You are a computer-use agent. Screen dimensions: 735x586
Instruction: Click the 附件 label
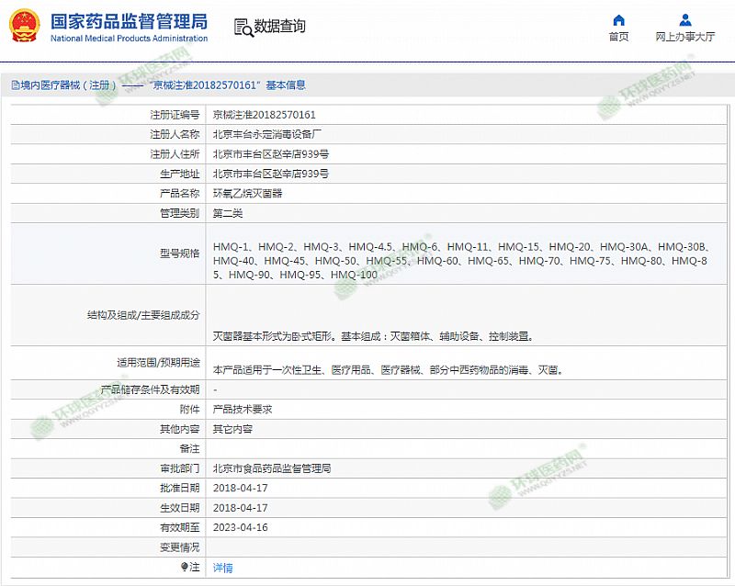pos(190,410)
